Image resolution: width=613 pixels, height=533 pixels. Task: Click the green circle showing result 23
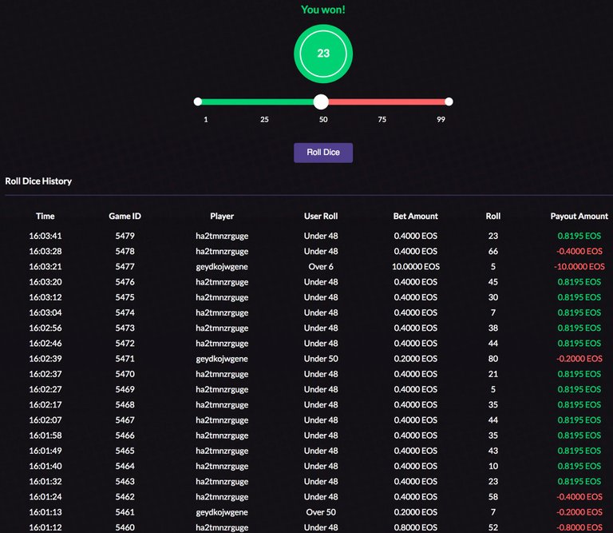(x=323, y=54)
